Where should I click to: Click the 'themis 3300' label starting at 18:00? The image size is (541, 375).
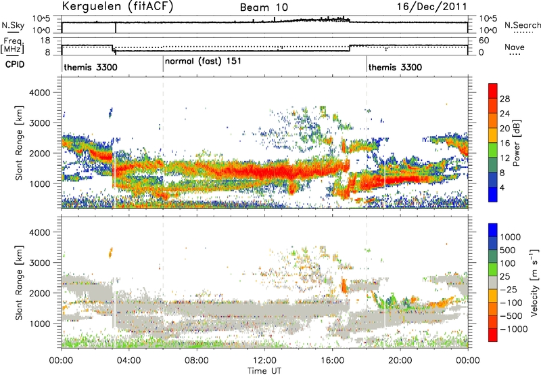[395, 67]
